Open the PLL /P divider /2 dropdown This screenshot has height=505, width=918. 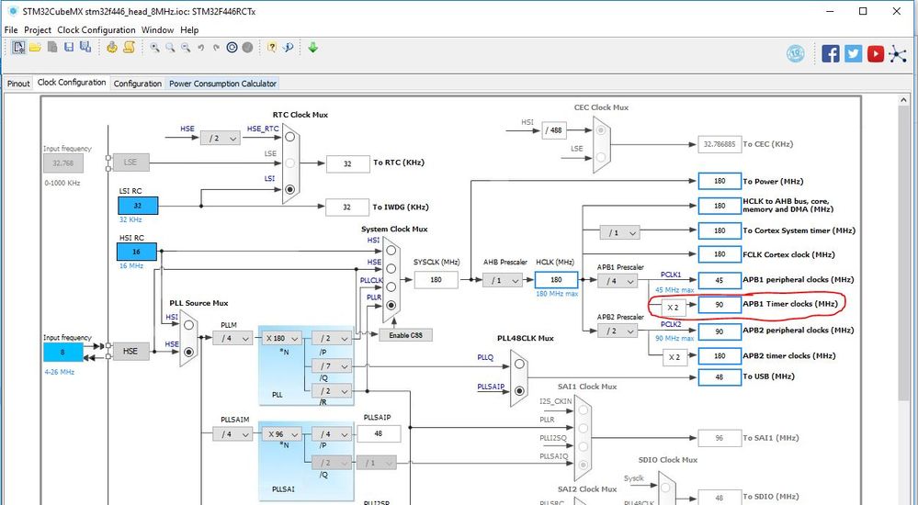pos(332,338)
